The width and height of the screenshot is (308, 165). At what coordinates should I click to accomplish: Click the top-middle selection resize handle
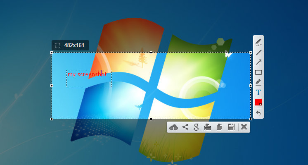click(151, 53)
